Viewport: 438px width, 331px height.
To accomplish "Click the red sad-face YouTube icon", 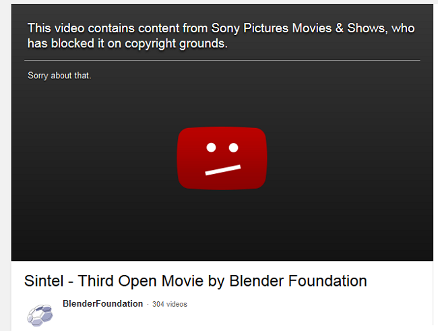I will tap(222, 158).
